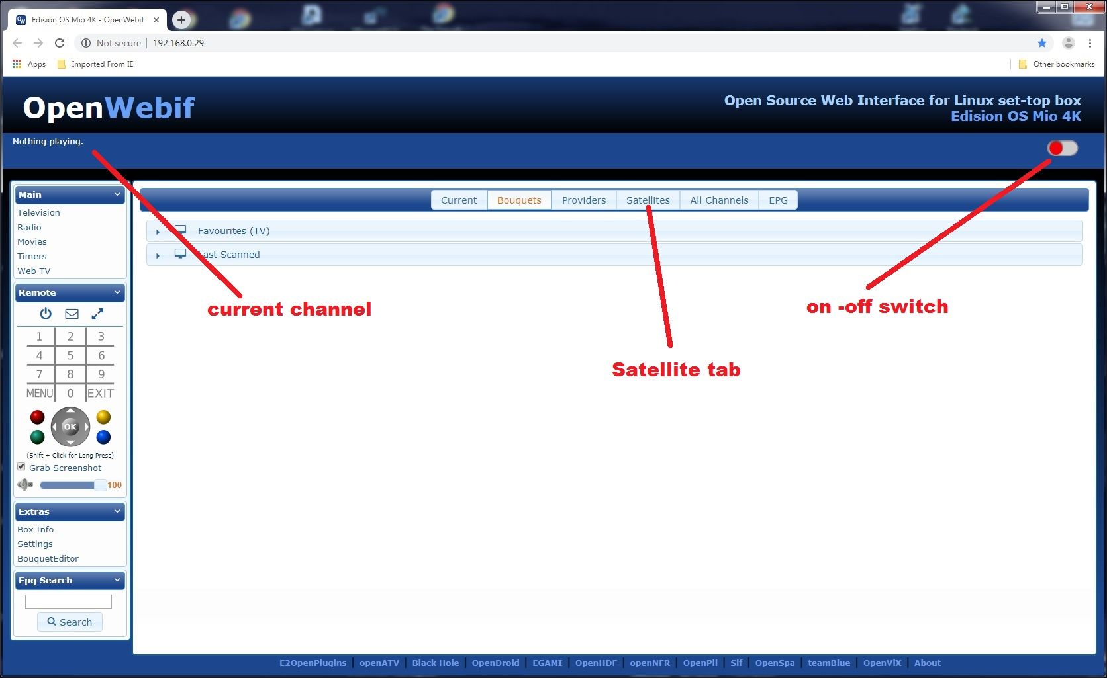The width and height of the screenshot is (1107, 678).
Task: Click the remote MENU key
Action: 39,393
